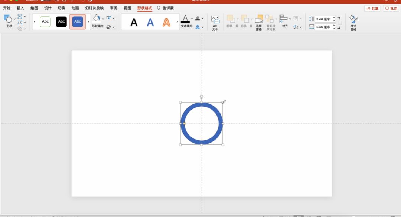Click 前移一层 bring forward icon
Viewport: 401px width, 217px height.
[x=231, y=19]
